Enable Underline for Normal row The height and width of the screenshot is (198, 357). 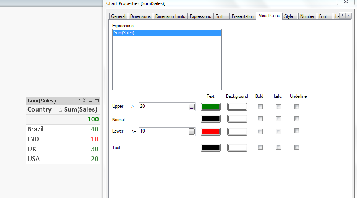click(x=297, y=118)
